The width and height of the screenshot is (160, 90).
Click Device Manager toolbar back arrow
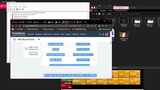pyautogui.click(x=8, y=9)
